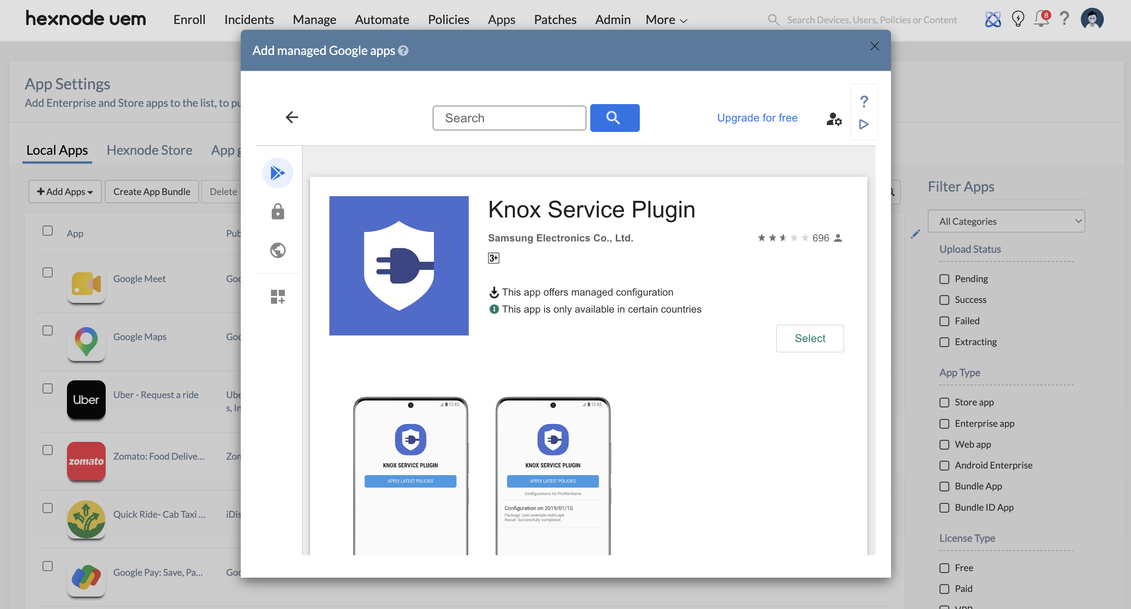Viewport: 1131px width, 609px height.
Task: Click the Uber app icon
Action: coord(86,399)
